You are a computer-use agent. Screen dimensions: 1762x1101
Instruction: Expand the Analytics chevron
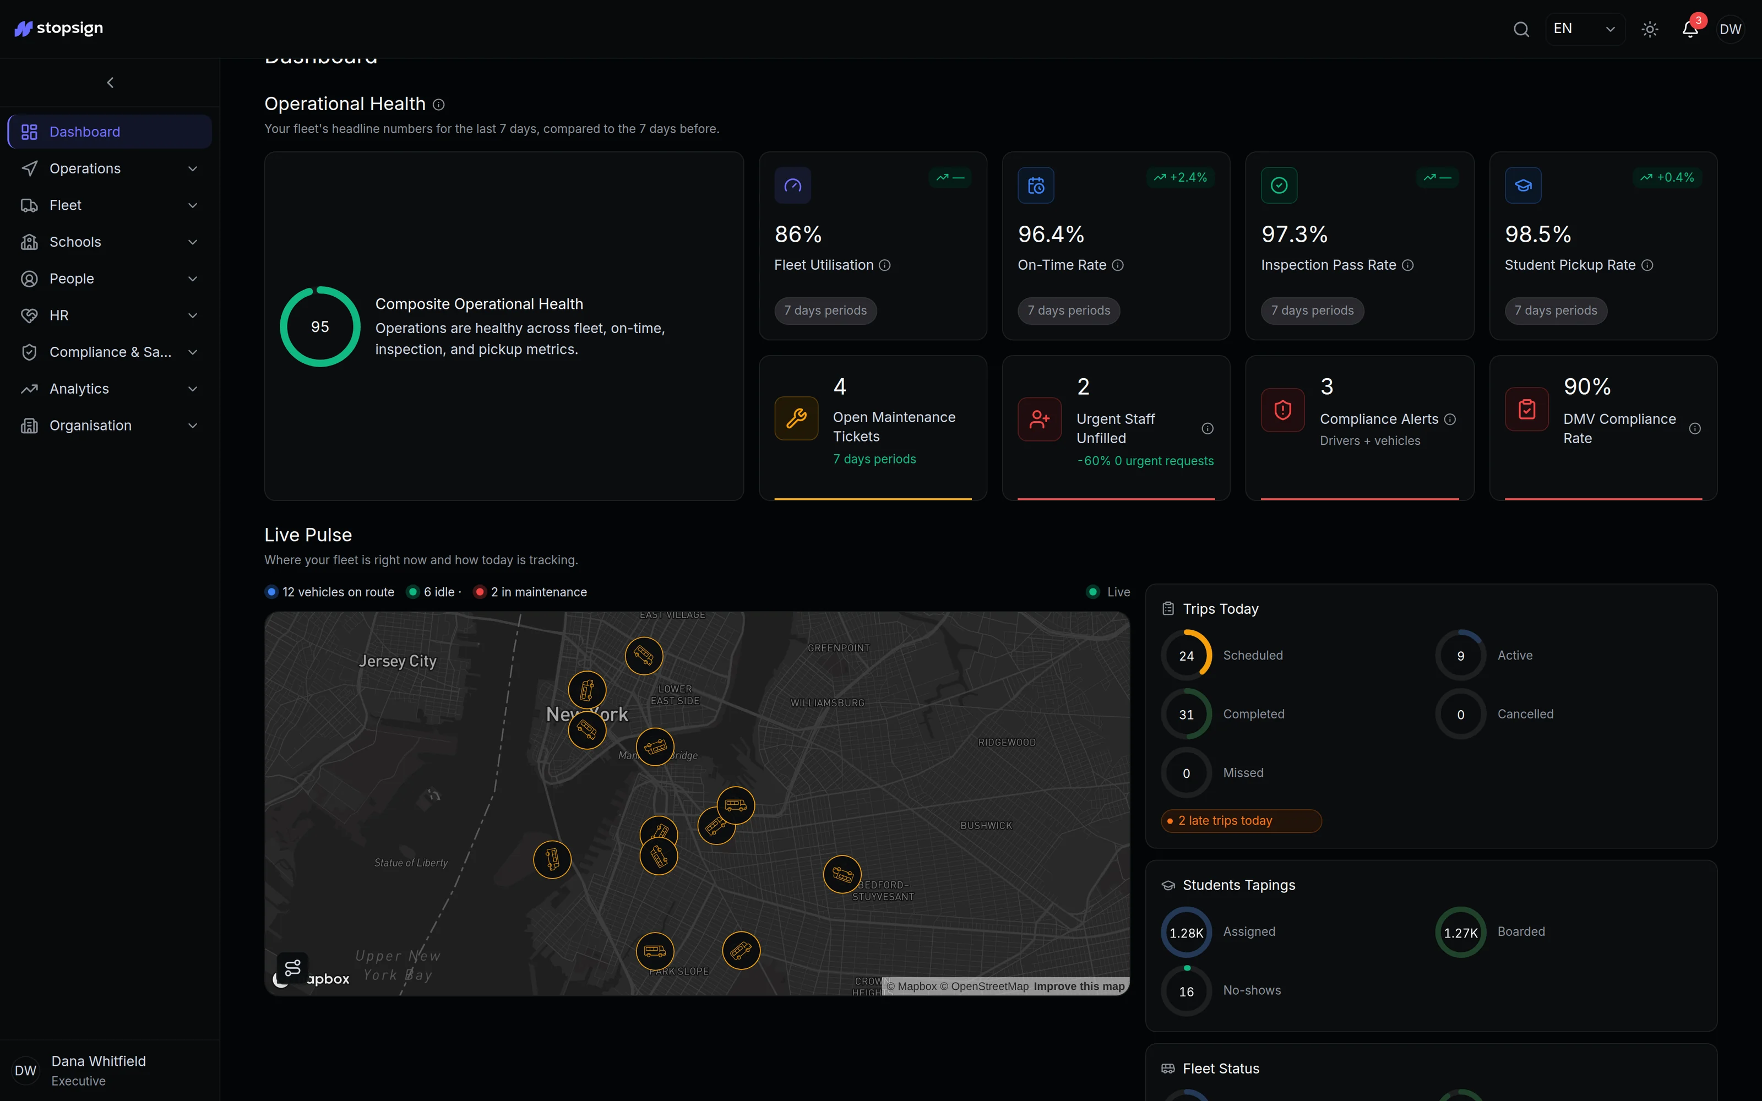click(193, 389)
